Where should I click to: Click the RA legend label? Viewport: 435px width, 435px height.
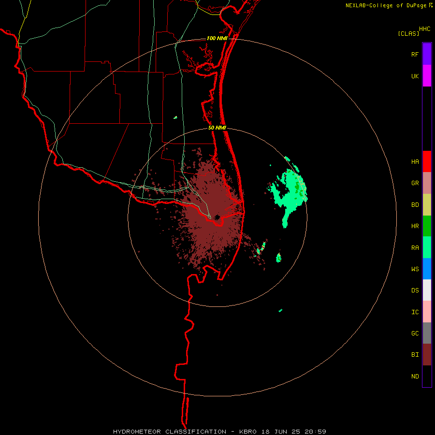point(415,247)
